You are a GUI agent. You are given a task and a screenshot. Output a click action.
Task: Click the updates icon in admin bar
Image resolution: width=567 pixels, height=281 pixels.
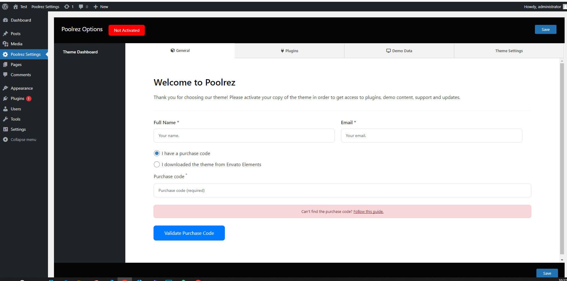click(67, 7)
